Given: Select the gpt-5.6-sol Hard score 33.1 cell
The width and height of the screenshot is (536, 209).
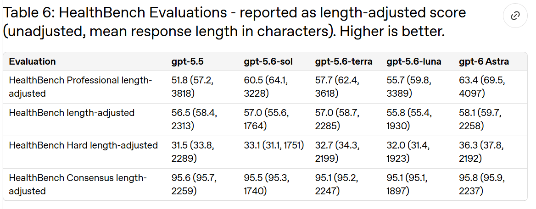Looking at the screenshot, I should point(274,145).
